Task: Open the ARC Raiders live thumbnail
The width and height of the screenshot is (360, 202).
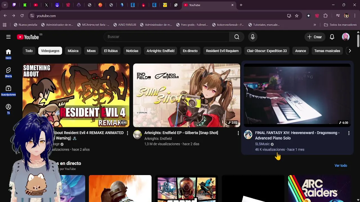Action: (x=319, y=189)
